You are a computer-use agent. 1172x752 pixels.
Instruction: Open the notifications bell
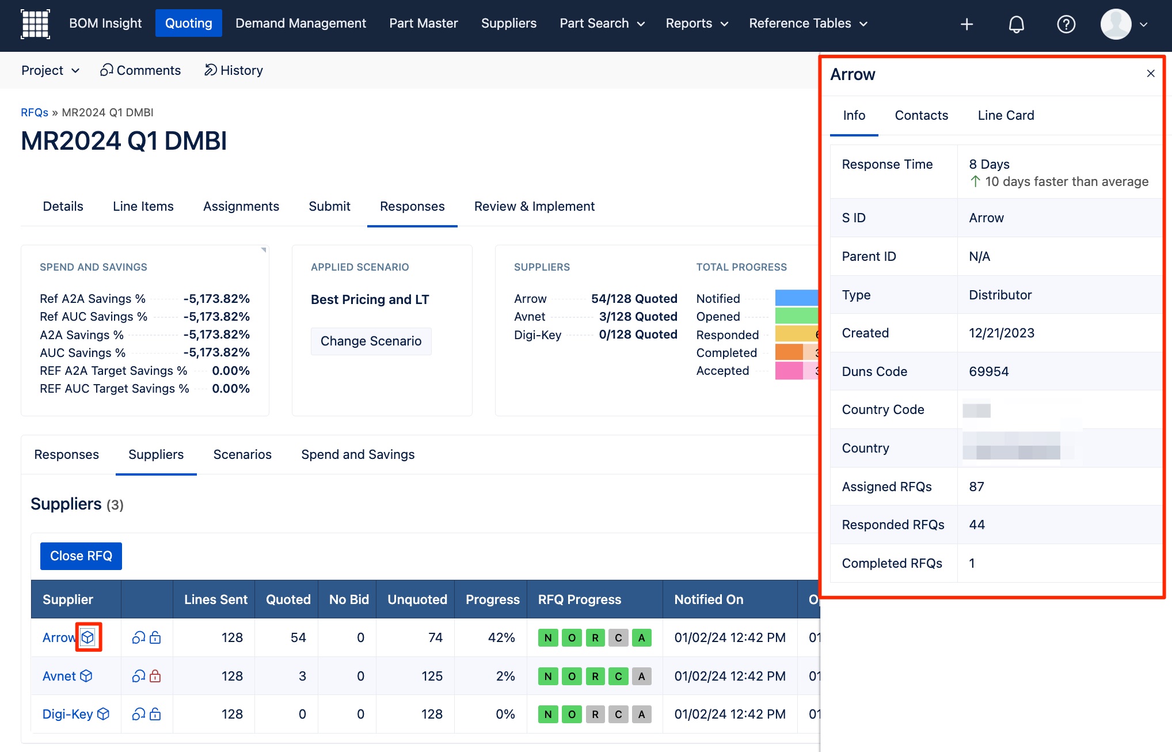point(1016,24)
